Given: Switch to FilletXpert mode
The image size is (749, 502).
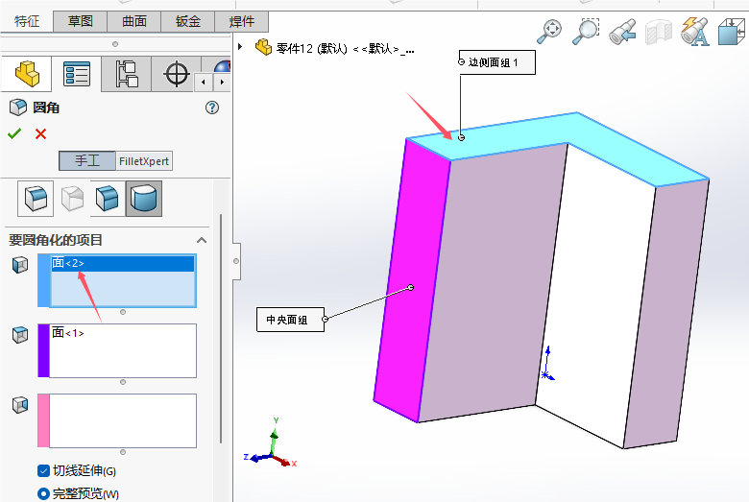Looking at the screenshot, I should 144,161.
